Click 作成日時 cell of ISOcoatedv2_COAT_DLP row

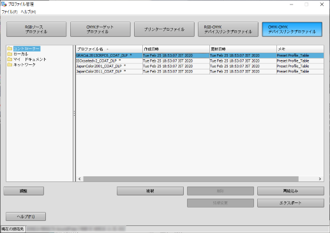pos(176,60)
